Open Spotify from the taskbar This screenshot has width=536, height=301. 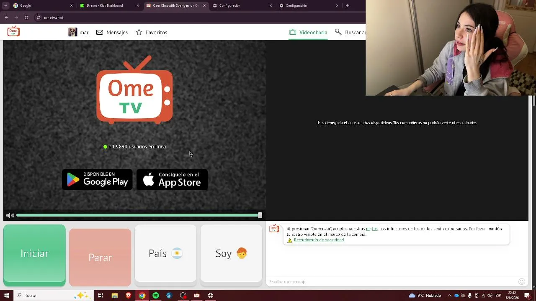[x=156, y=296]
